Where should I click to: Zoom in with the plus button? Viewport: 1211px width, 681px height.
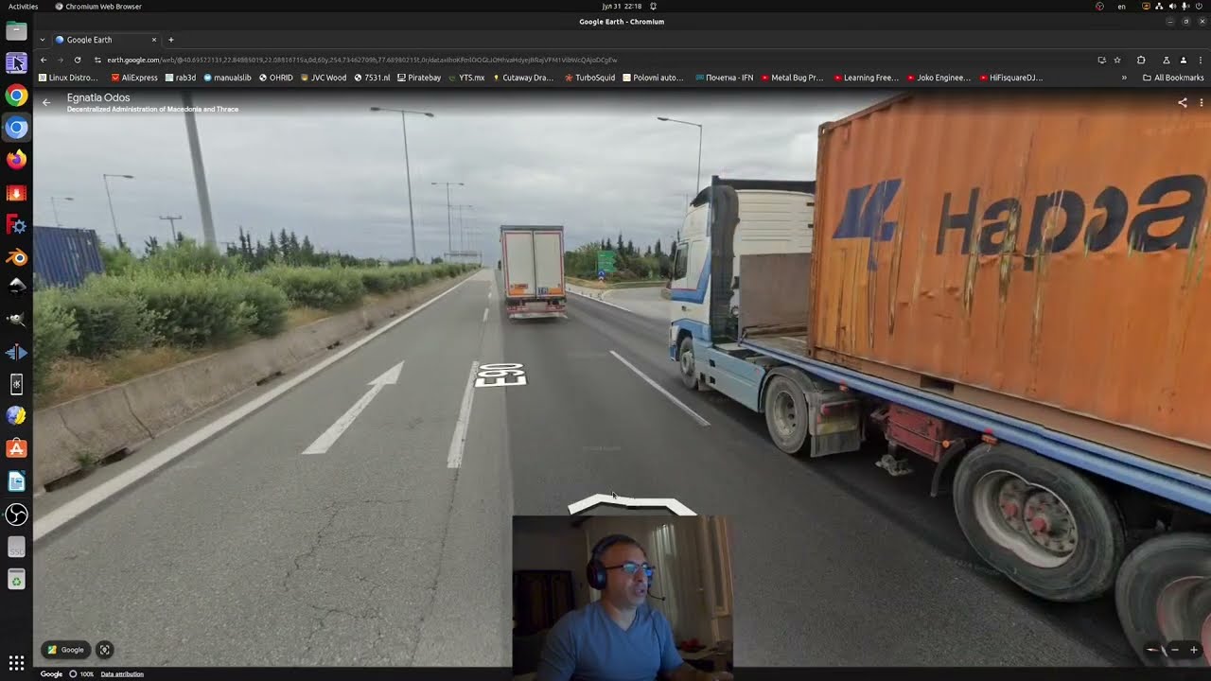click(x=1194, y=650)
